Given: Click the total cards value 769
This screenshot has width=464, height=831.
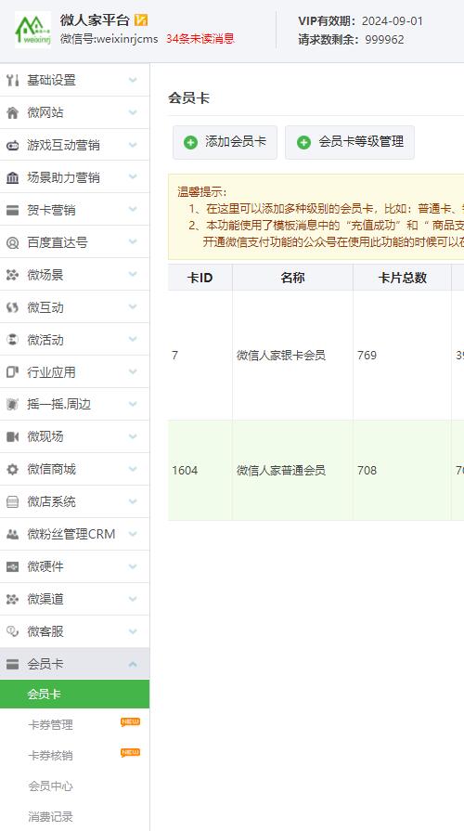Looking at the screenshot, I should pos(367,355).
